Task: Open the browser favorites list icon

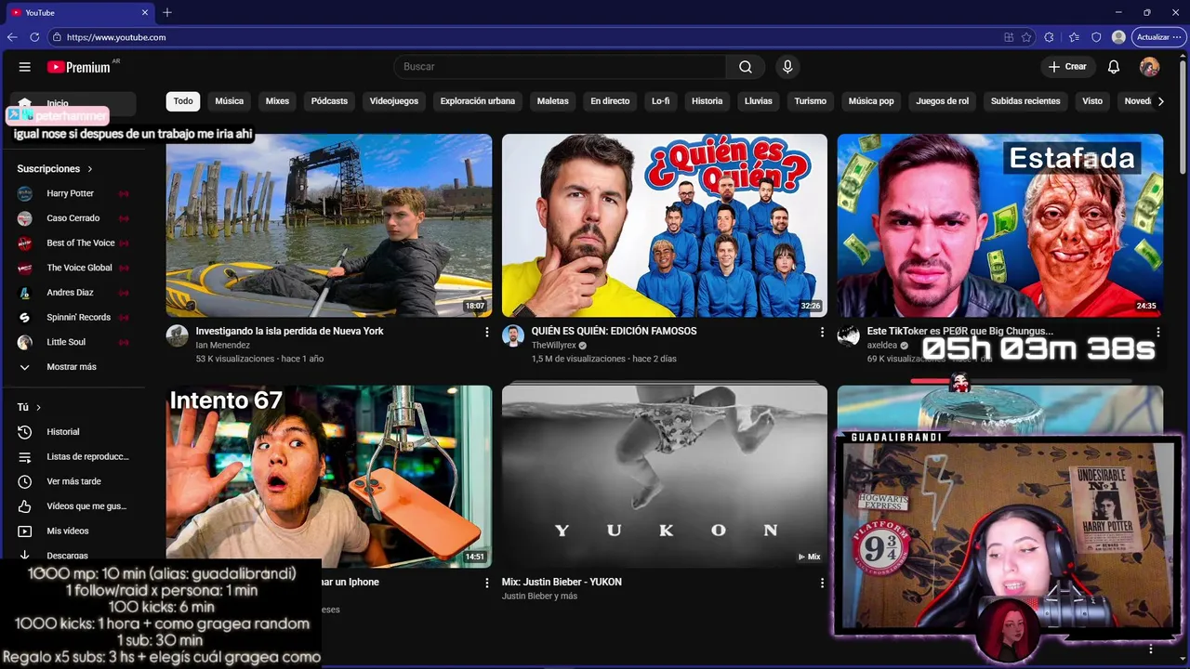Action: 1074,37
